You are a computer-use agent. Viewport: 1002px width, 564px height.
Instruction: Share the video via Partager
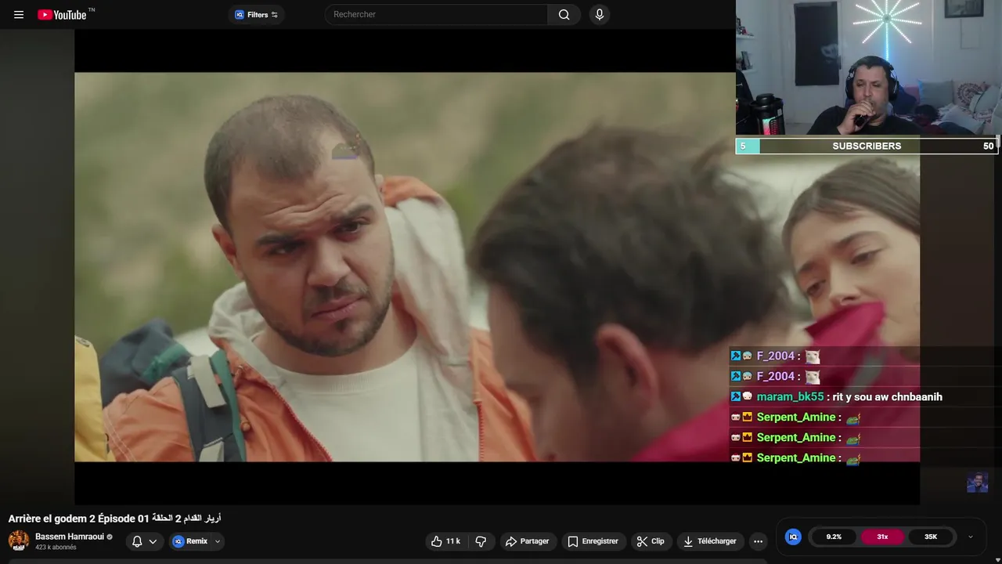527,541
